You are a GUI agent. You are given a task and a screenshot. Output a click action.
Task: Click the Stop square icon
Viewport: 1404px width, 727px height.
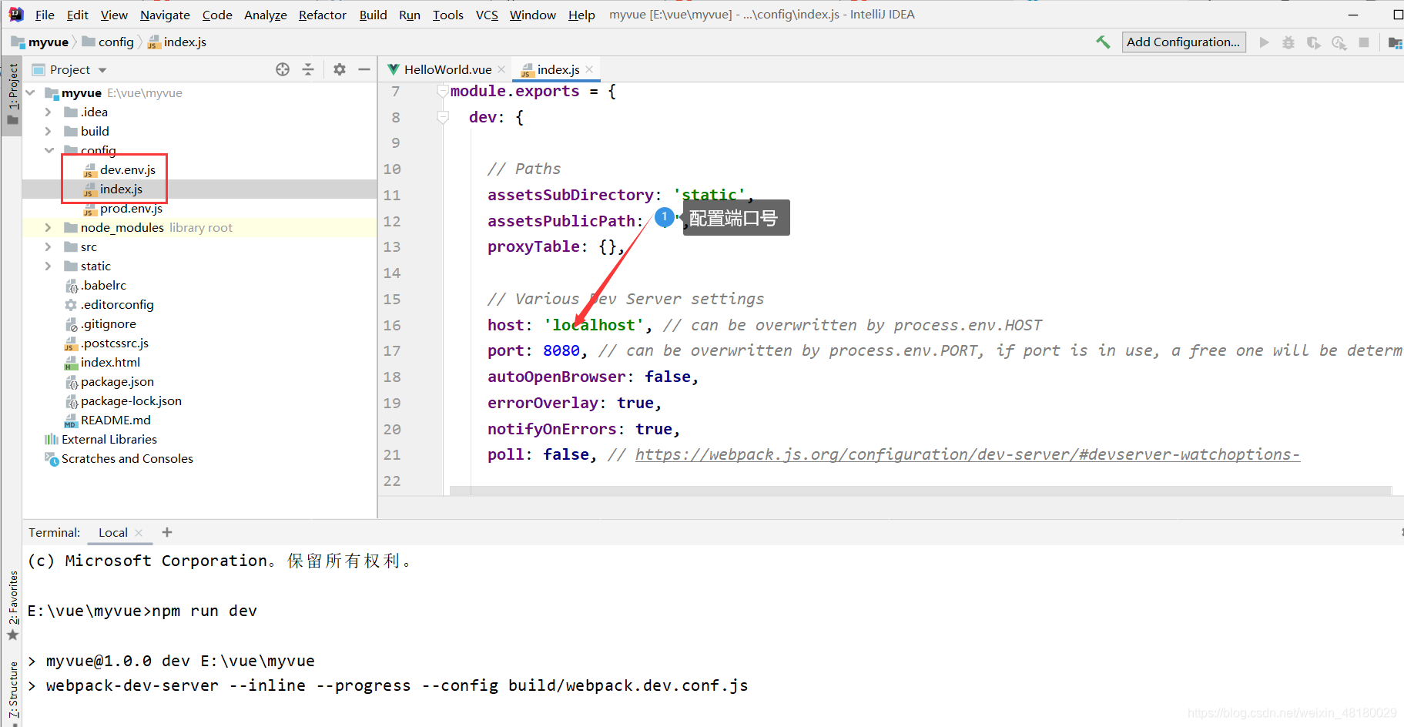pyautogui.click(x=1364, y=42)
